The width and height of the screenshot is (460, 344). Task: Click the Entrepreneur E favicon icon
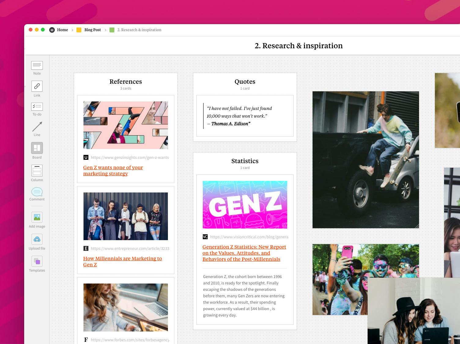[86, 248]
